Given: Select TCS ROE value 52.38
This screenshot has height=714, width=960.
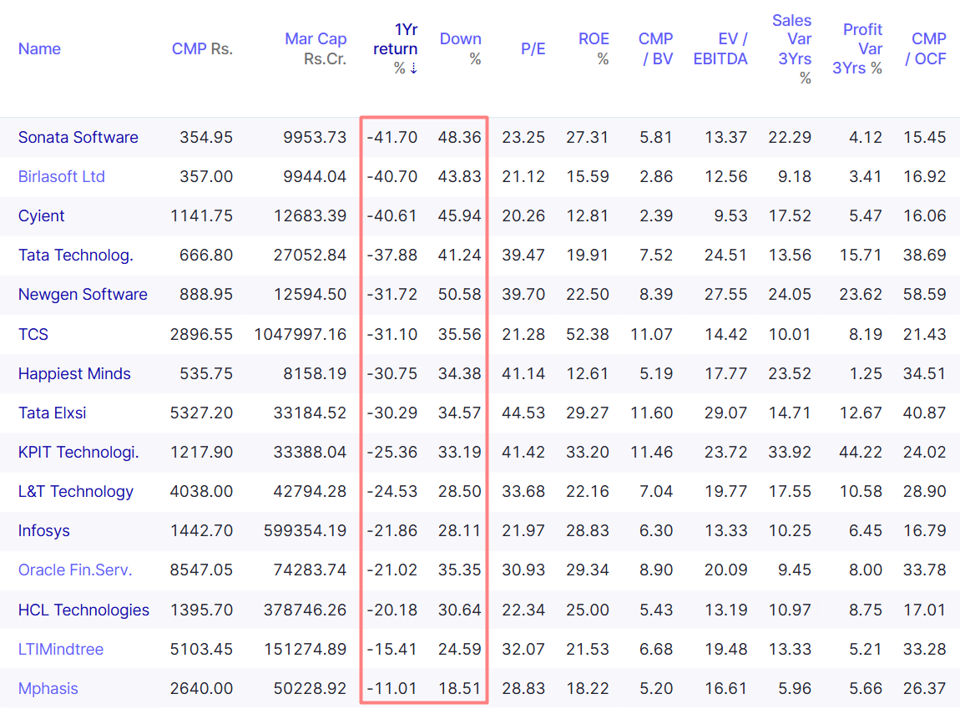Looking at the screenshot, I should [588, 334].
